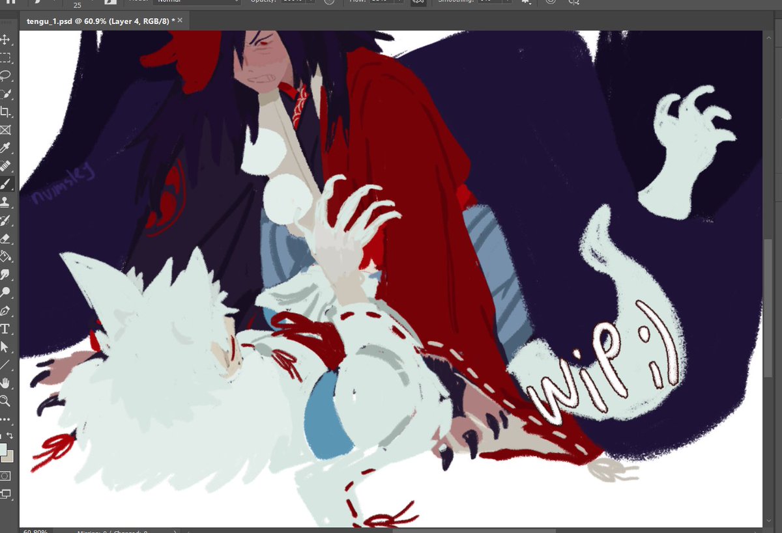
Task: Select the Zoom tool
Action: [x=6, y=400]
